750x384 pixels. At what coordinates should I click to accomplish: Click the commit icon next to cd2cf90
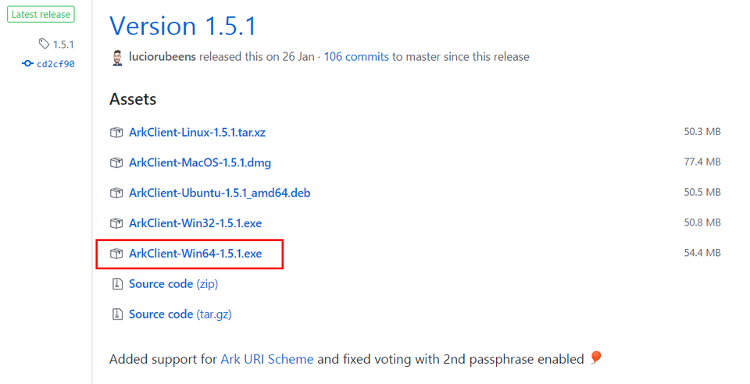(x=27, y=64)
